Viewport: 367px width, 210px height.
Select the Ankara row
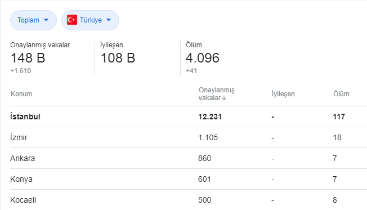189,158
